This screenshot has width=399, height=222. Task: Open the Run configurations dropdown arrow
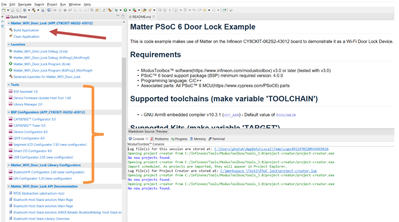[129, 10]
